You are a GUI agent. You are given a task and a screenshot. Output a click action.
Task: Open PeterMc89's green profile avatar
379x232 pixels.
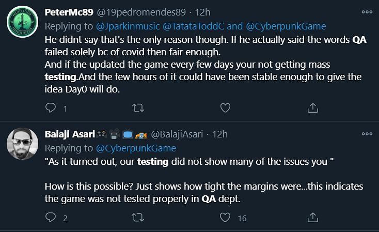point(23,22)
